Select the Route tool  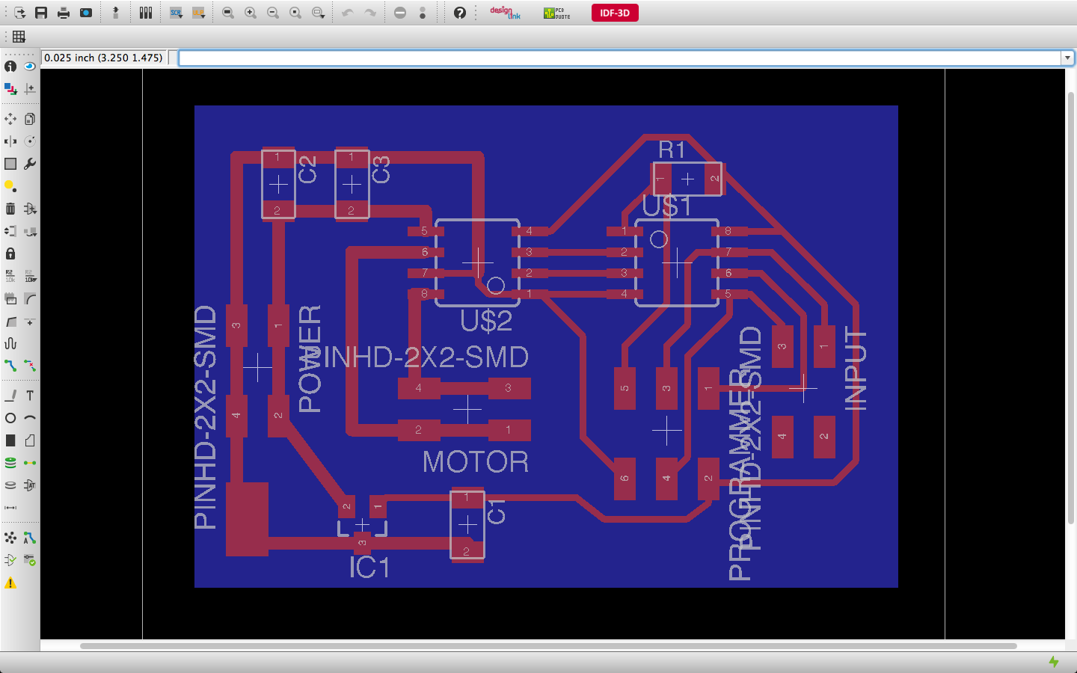coord(10,366)
